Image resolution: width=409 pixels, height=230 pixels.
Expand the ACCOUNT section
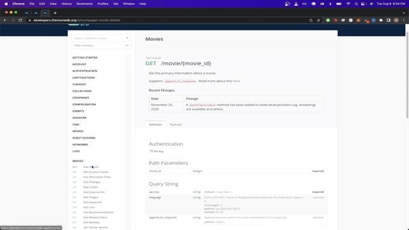pyautogui.click(x=79, y=64)
